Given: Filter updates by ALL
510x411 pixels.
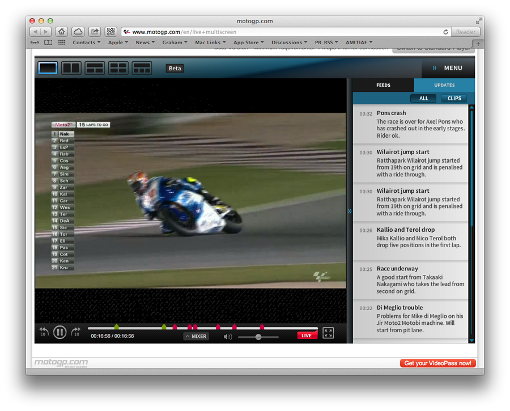Looking at the screenshot, I should point(423,98).
